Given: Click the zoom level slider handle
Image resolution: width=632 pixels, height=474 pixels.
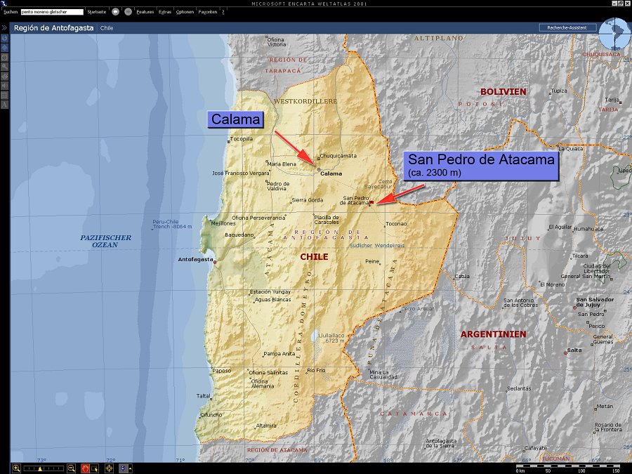Looking at the screenshot, I should 40,468.
